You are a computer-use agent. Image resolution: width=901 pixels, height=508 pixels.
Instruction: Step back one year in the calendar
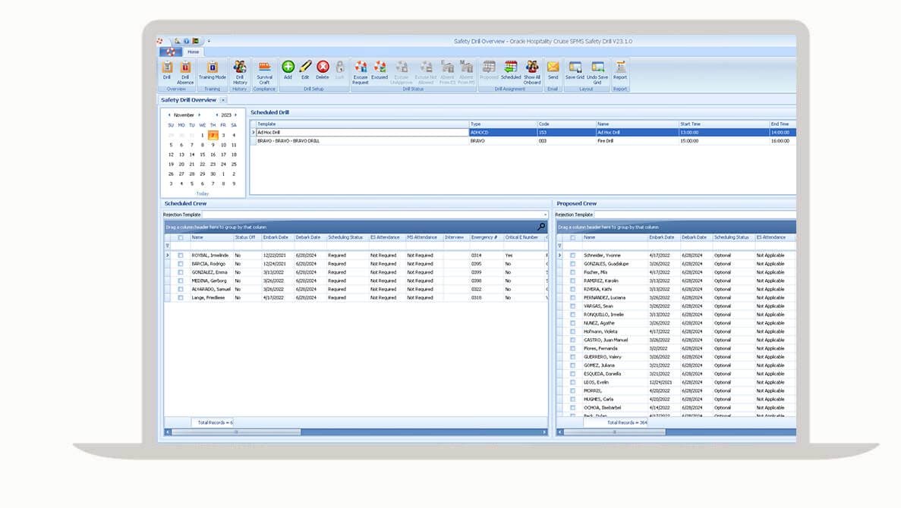pos(216,115)
